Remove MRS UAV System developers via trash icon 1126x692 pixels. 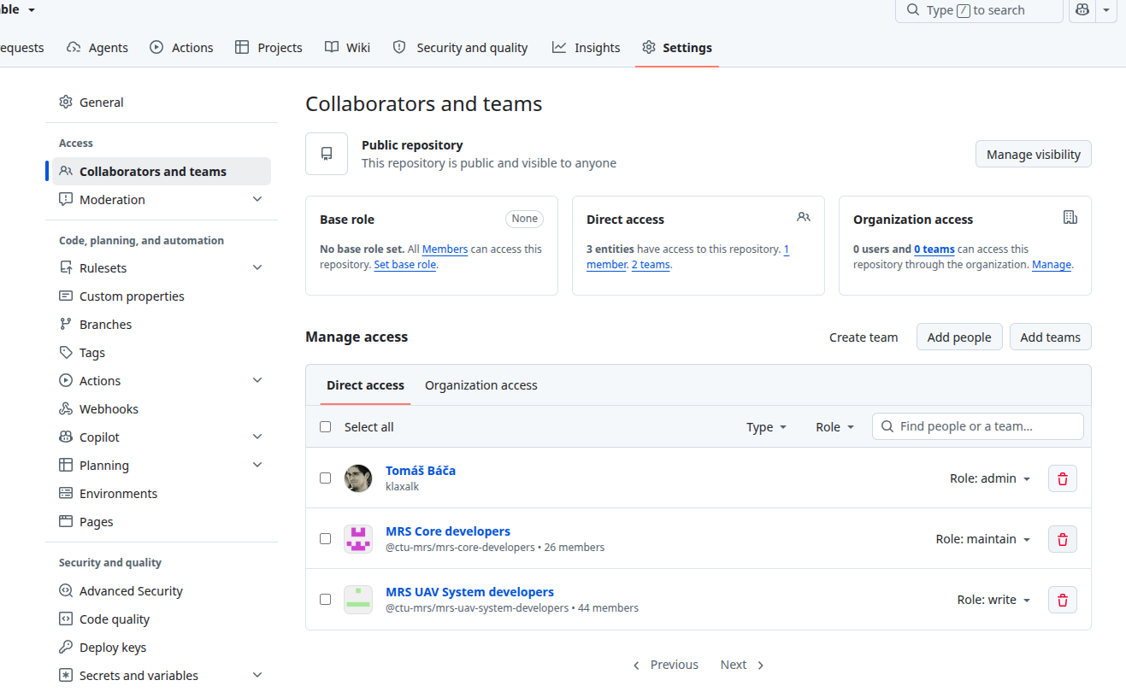click(1063, 600)
